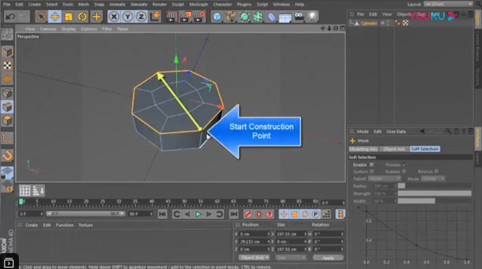Screen dimensions: 482x269
Task: Open the MoGraph menu
Action: [x=199, y=4]
